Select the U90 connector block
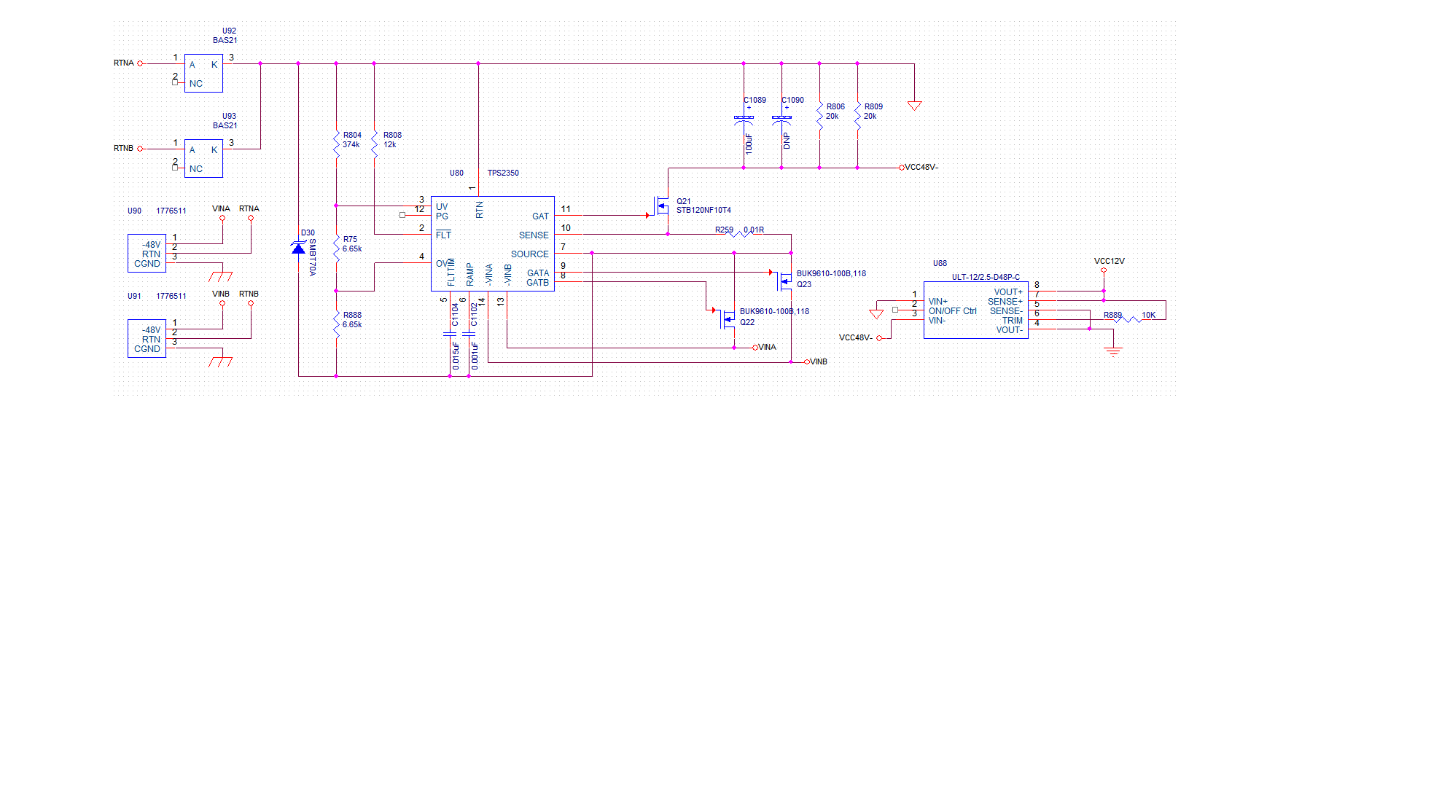Screen dimensions: 1431x798 click(147, 253)
